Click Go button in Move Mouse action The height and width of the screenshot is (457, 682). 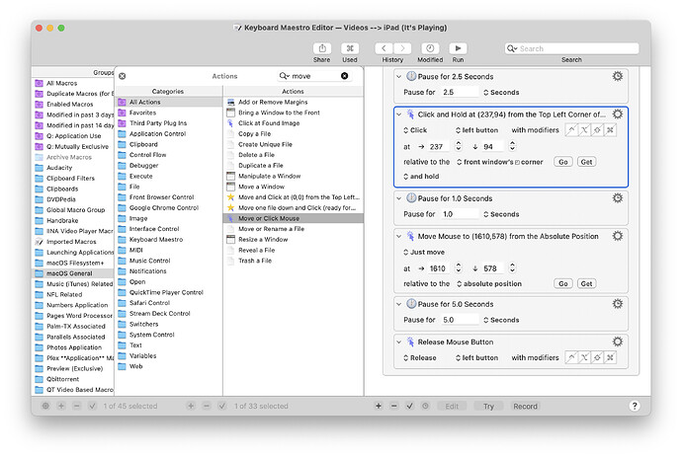[x=562, y=283]
